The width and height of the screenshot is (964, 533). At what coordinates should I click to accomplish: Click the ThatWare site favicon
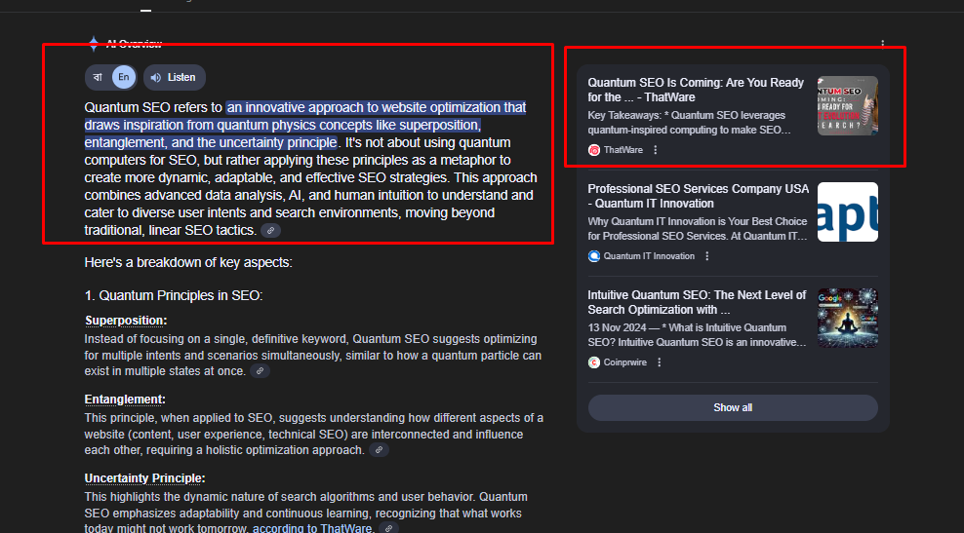click(x=594, y=150)
